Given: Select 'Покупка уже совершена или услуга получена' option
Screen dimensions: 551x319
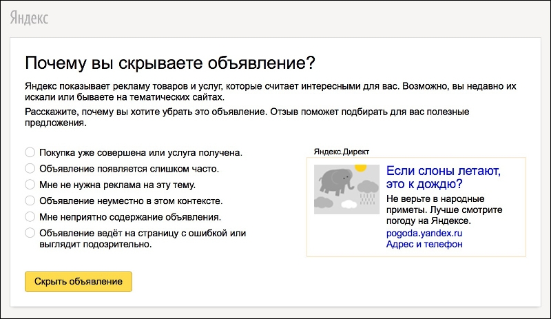Looking at the screenshot, I should (30, 152).
